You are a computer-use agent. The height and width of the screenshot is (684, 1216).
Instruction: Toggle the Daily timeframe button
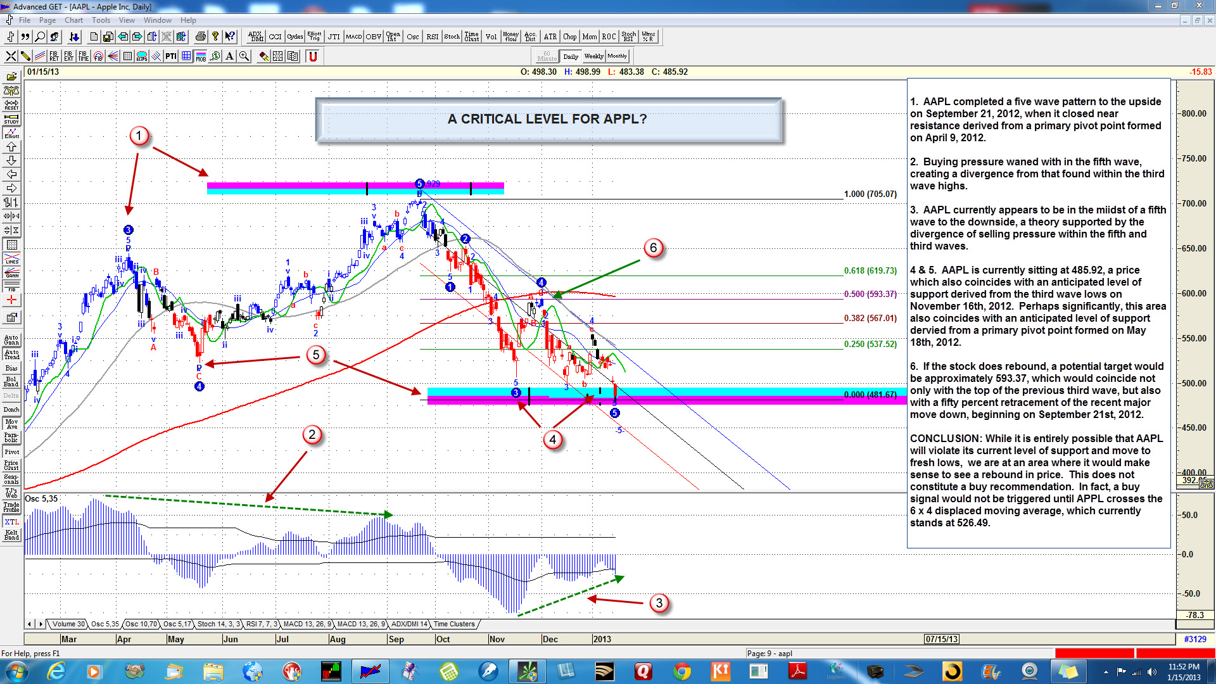[571, 56]
